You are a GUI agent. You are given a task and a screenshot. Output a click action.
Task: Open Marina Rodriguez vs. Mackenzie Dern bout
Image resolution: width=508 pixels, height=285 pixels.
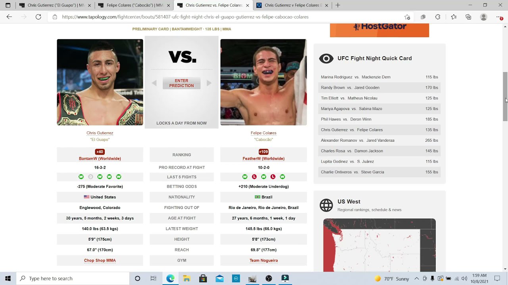379,77
